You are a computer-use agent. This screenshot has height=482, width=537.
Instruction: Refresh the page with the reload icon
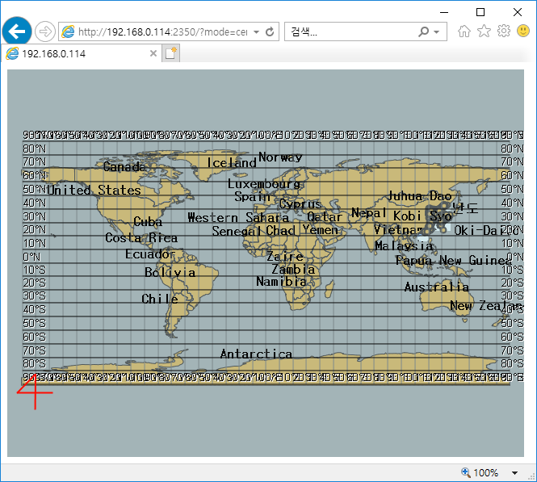click(270, 31)
